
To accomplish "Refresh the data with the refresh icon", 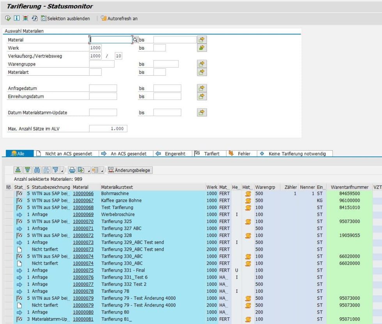I will tap(34, 18).
